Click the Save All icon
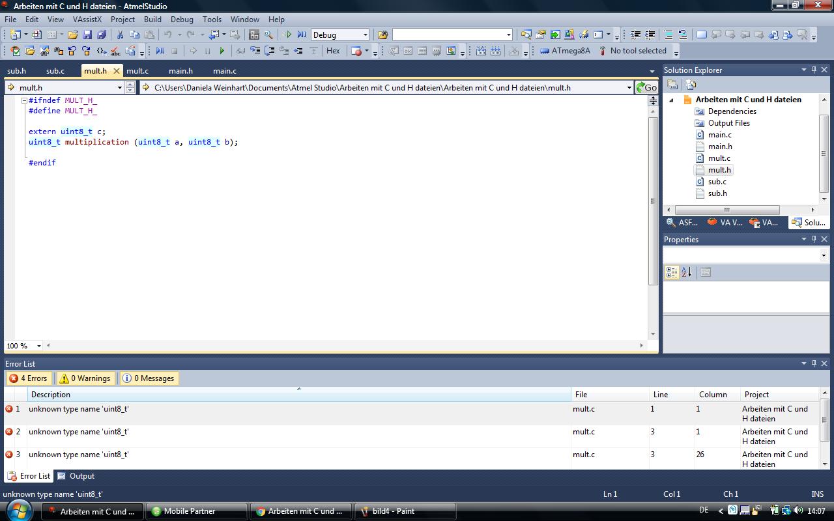The height and width of the screenshot is (521, 834). [x=102, y=35]
